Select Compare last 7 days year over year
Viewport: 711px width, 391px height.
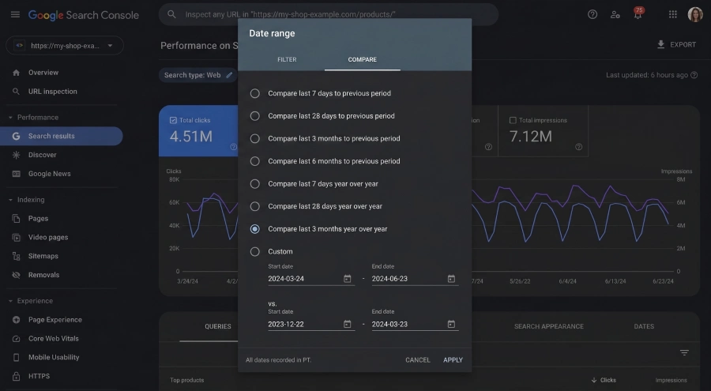[255, 184]
